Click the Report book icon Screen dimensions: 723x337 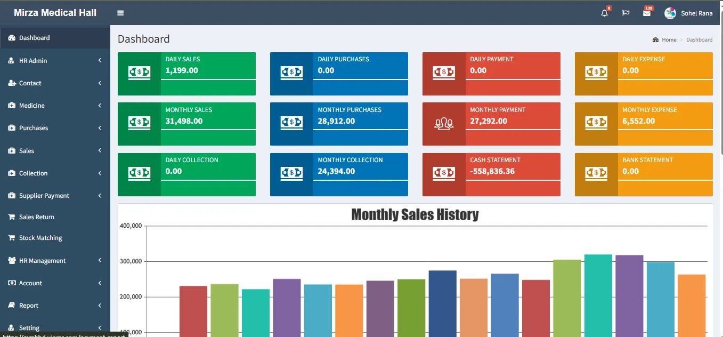(12, 306)
